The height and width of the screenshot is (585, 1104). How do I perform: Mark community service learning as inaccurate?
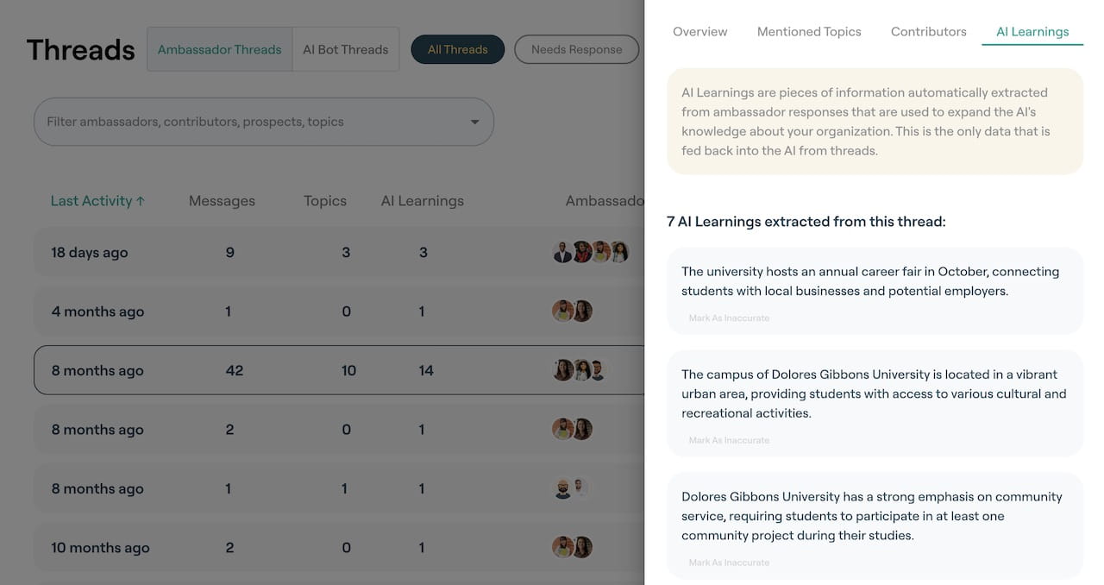click(x=729, y=563)
